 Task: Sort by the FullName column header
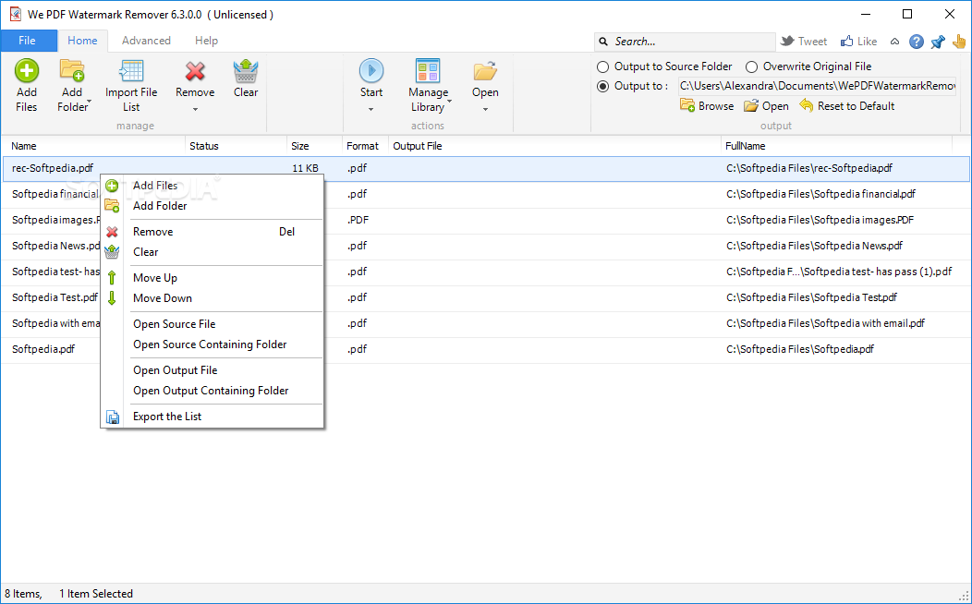(837, 146)
